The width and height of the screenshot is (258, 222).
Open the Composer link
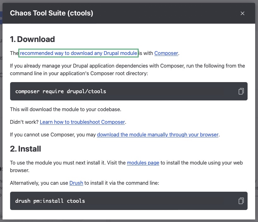166,53
